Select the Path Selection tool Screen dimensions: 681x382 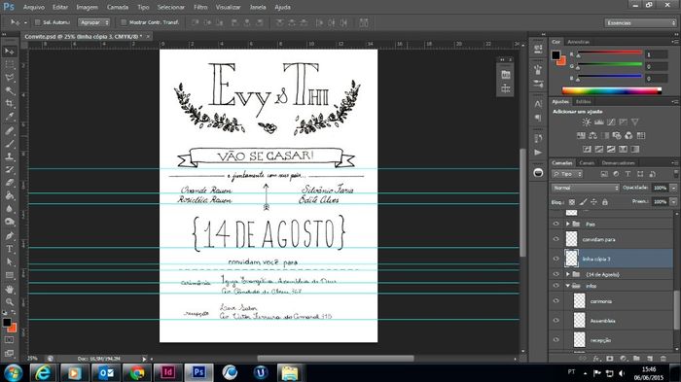[x=9, y=261]
